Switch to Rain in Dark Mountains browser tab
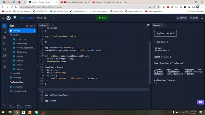Image resolution: width=205 pixels, height=115 pixels. coord(75,2)
